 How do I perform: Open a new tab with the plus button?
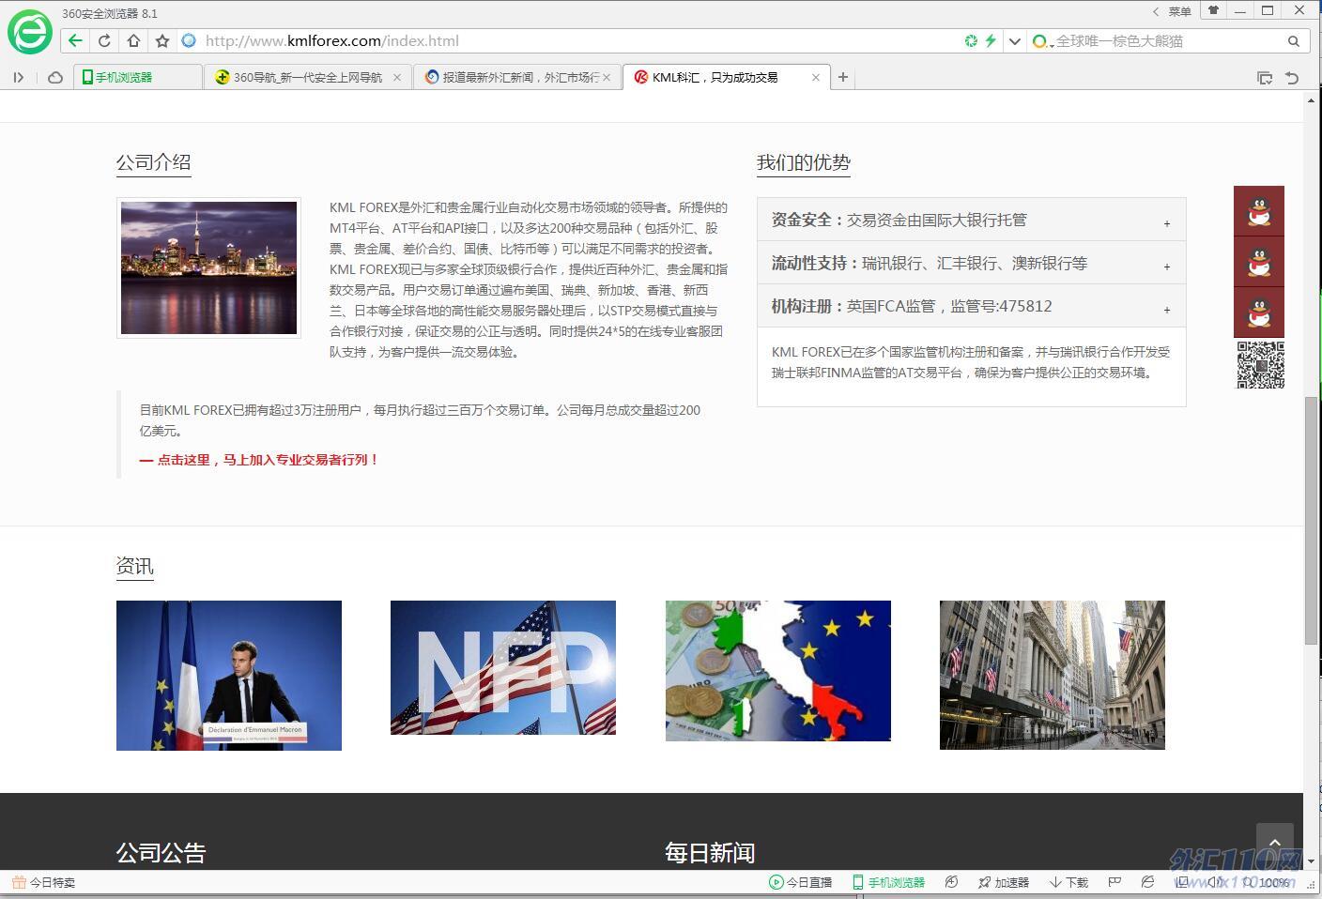coord(843,77)
